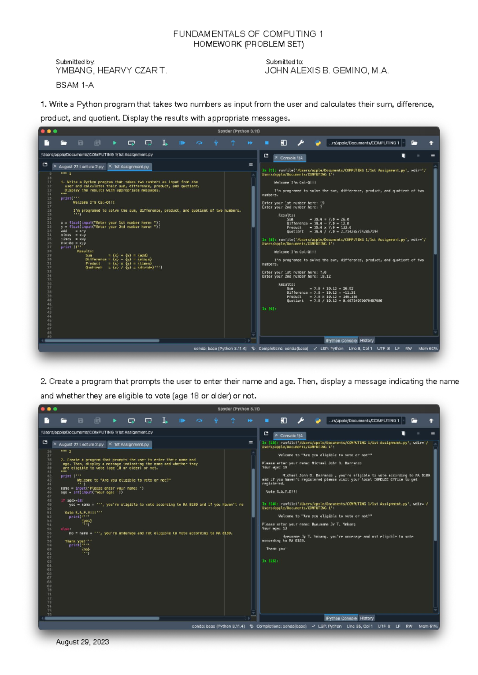Click LSP: Python status near Line 35, Col 1

(330, 626)
